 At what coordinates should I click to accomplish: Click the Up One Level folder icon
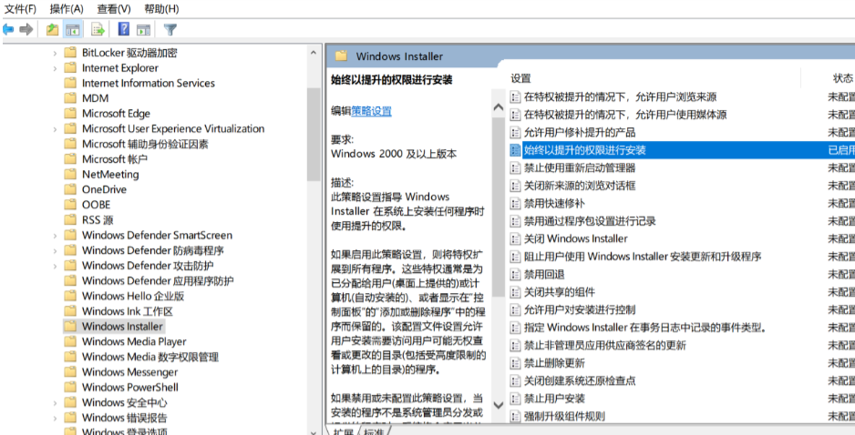52,29
